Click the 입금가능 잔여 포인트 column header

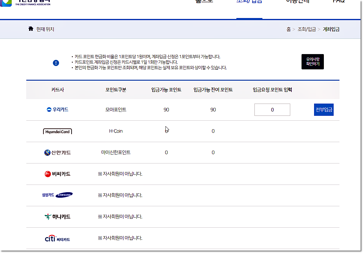(x=213, y=90)
